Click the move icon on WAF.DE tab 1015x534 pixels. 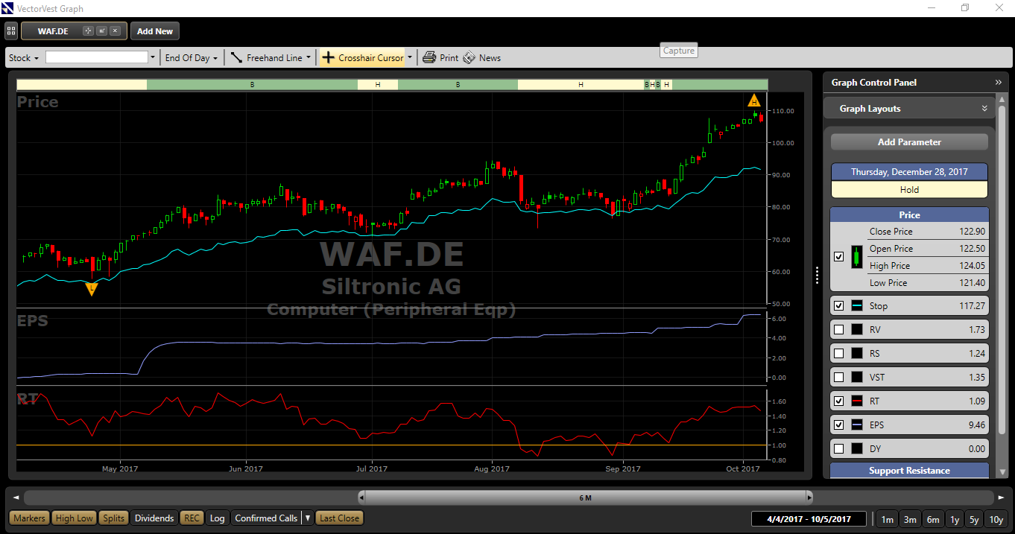coord(88,31)
